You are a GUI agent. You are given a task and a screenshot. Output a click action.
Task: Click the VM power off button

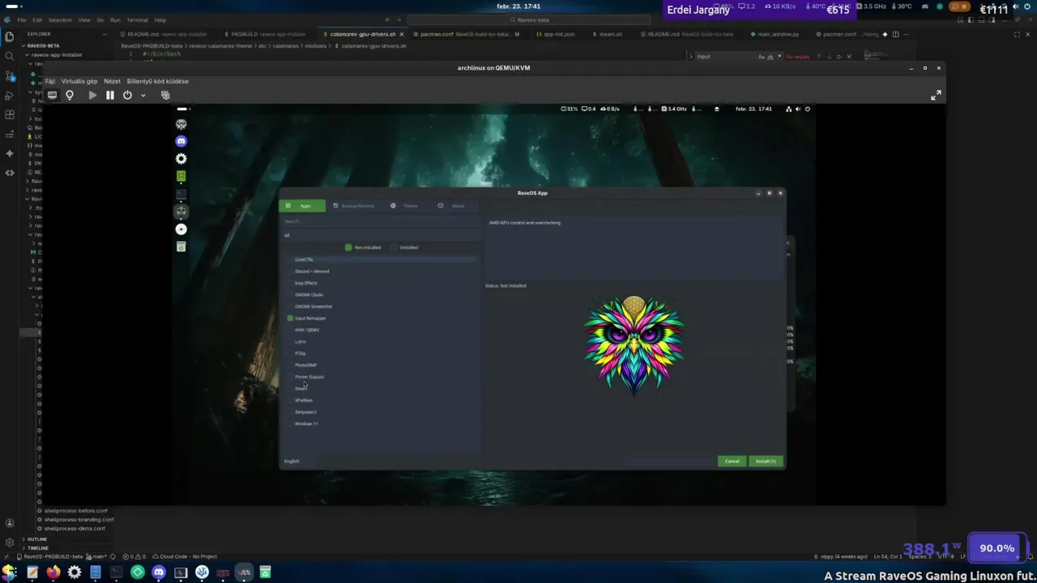point(127,95)
